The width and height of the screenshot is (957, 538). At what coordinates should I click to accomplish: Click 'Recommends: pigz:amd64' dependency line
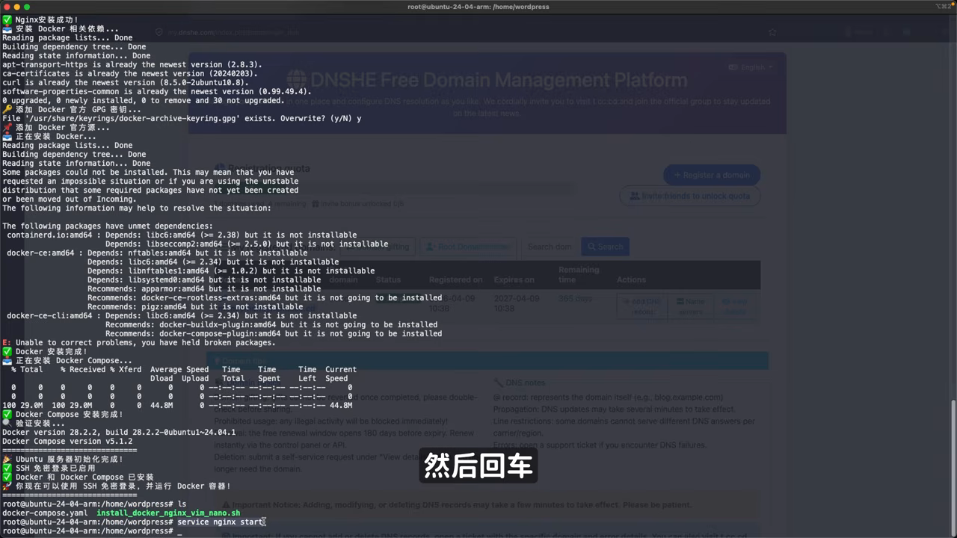[x=195, y=306]
